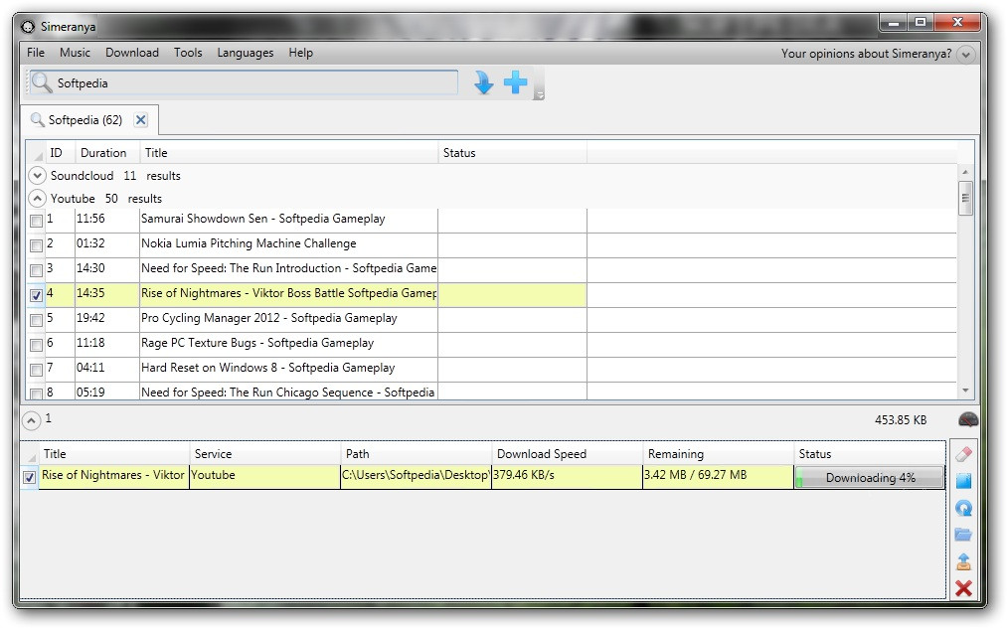This screenshot has width=1008, height=629.
Task: Uncheck the Rise of Nightmares download item
Action: [x=29, y=477]
